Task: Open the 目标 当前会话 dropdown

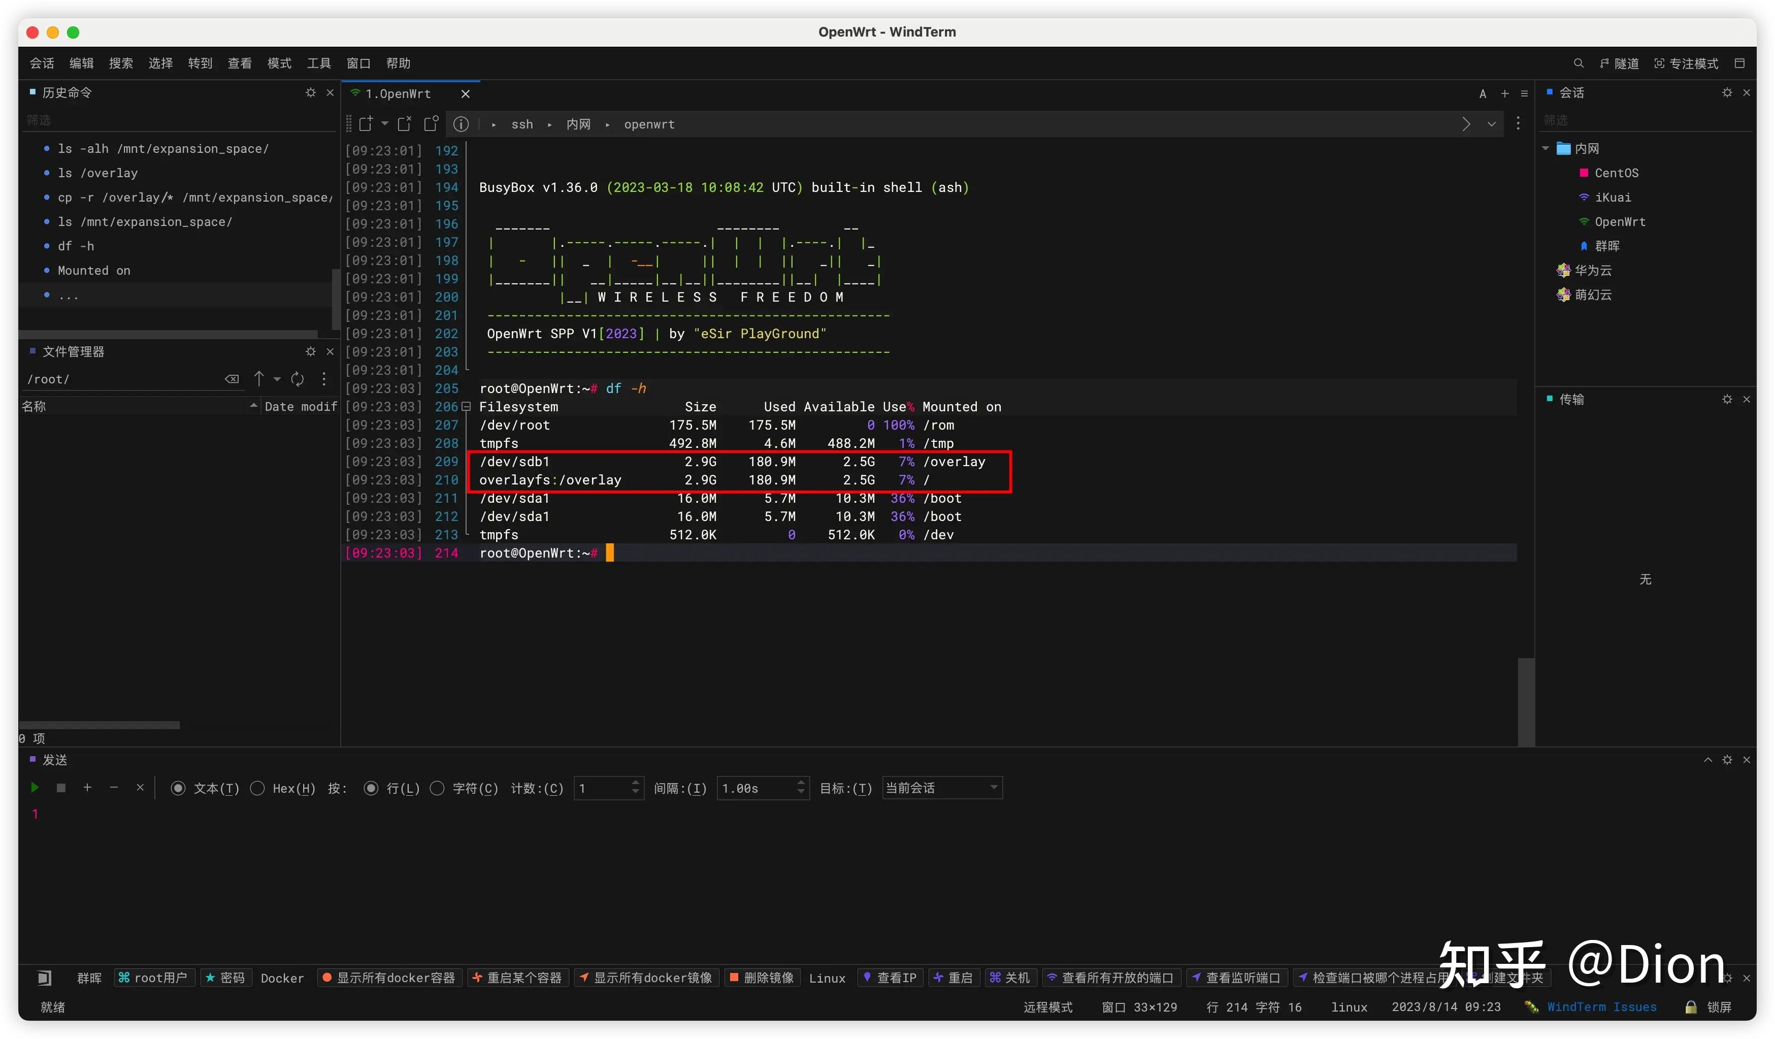Action: tap(942, 788)
